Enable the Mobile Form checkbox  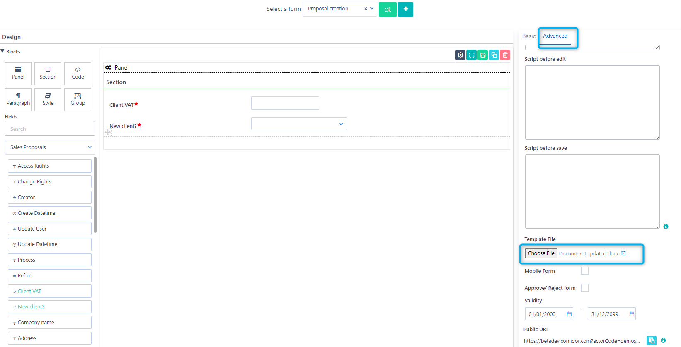(x=585, y=271)
